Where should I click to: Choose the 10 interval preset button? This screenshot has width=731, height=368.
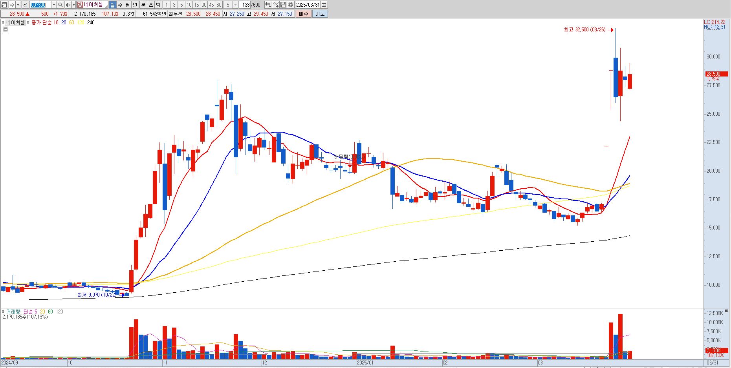(x=189, y=5)
